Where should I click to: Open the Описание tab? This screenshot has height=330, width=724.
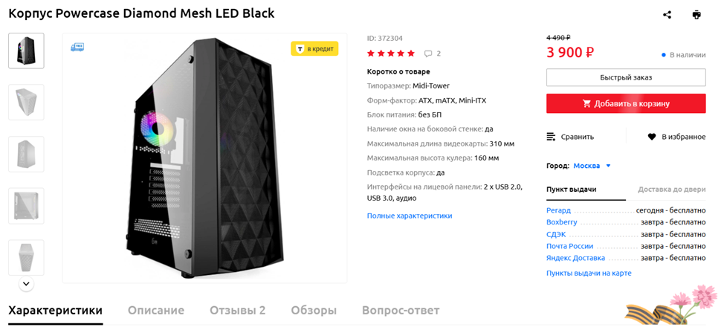click(x=155, y=311)
